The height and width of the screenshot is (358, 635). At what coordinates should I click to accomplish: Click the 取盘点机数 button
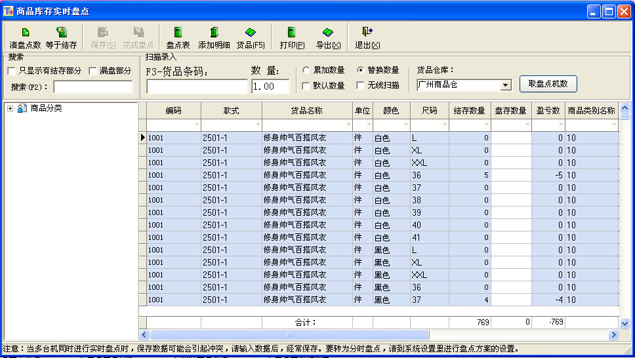(548, 84)
